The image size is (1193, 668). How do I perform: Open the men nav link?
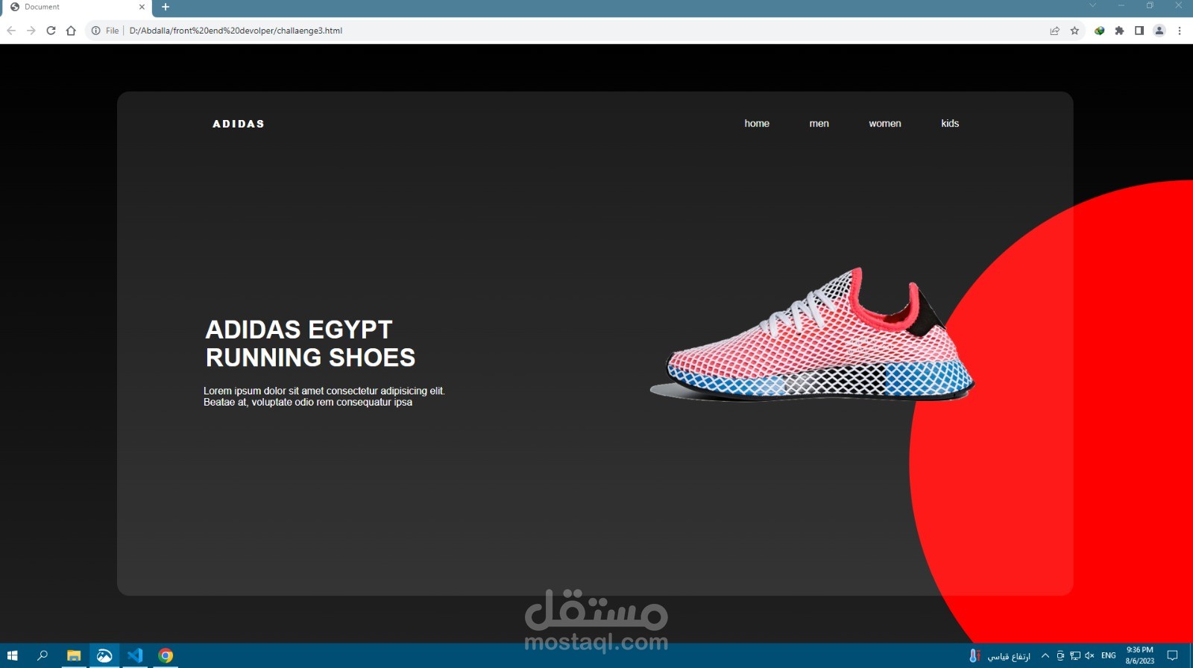tap(819, 124)
